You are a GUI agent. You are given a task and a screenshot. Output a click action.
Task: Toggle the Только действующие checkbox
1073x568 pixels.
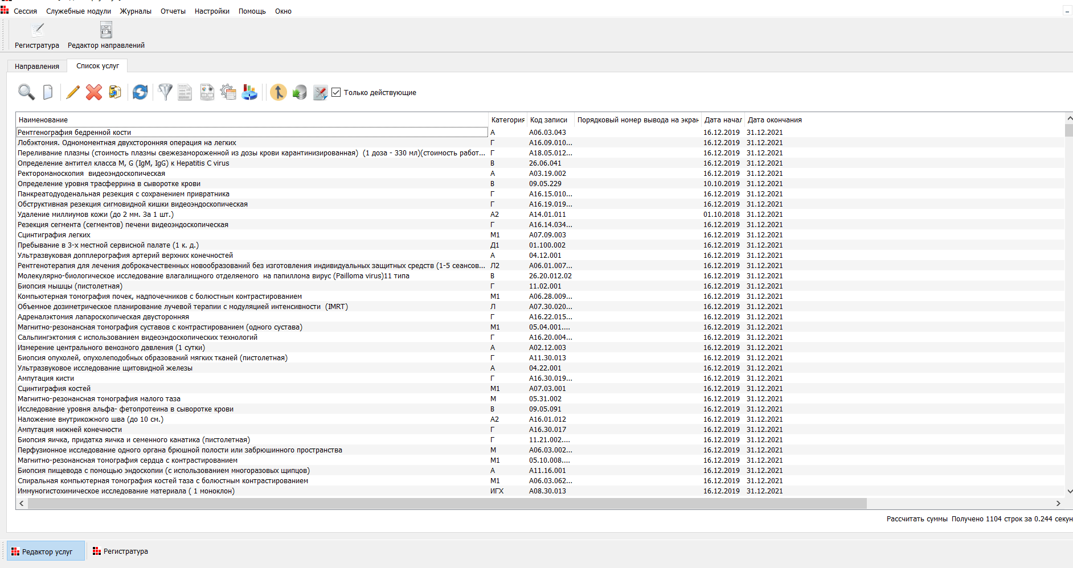(336, 92)
